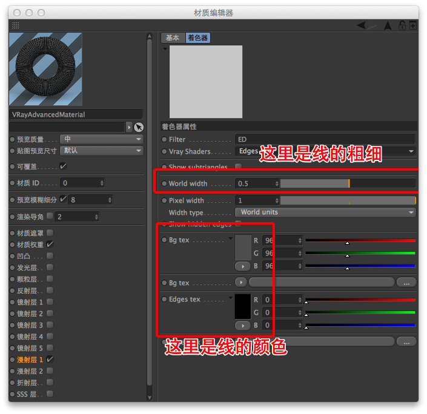Click the Bg tex green slider

click(x=360, y=254)
